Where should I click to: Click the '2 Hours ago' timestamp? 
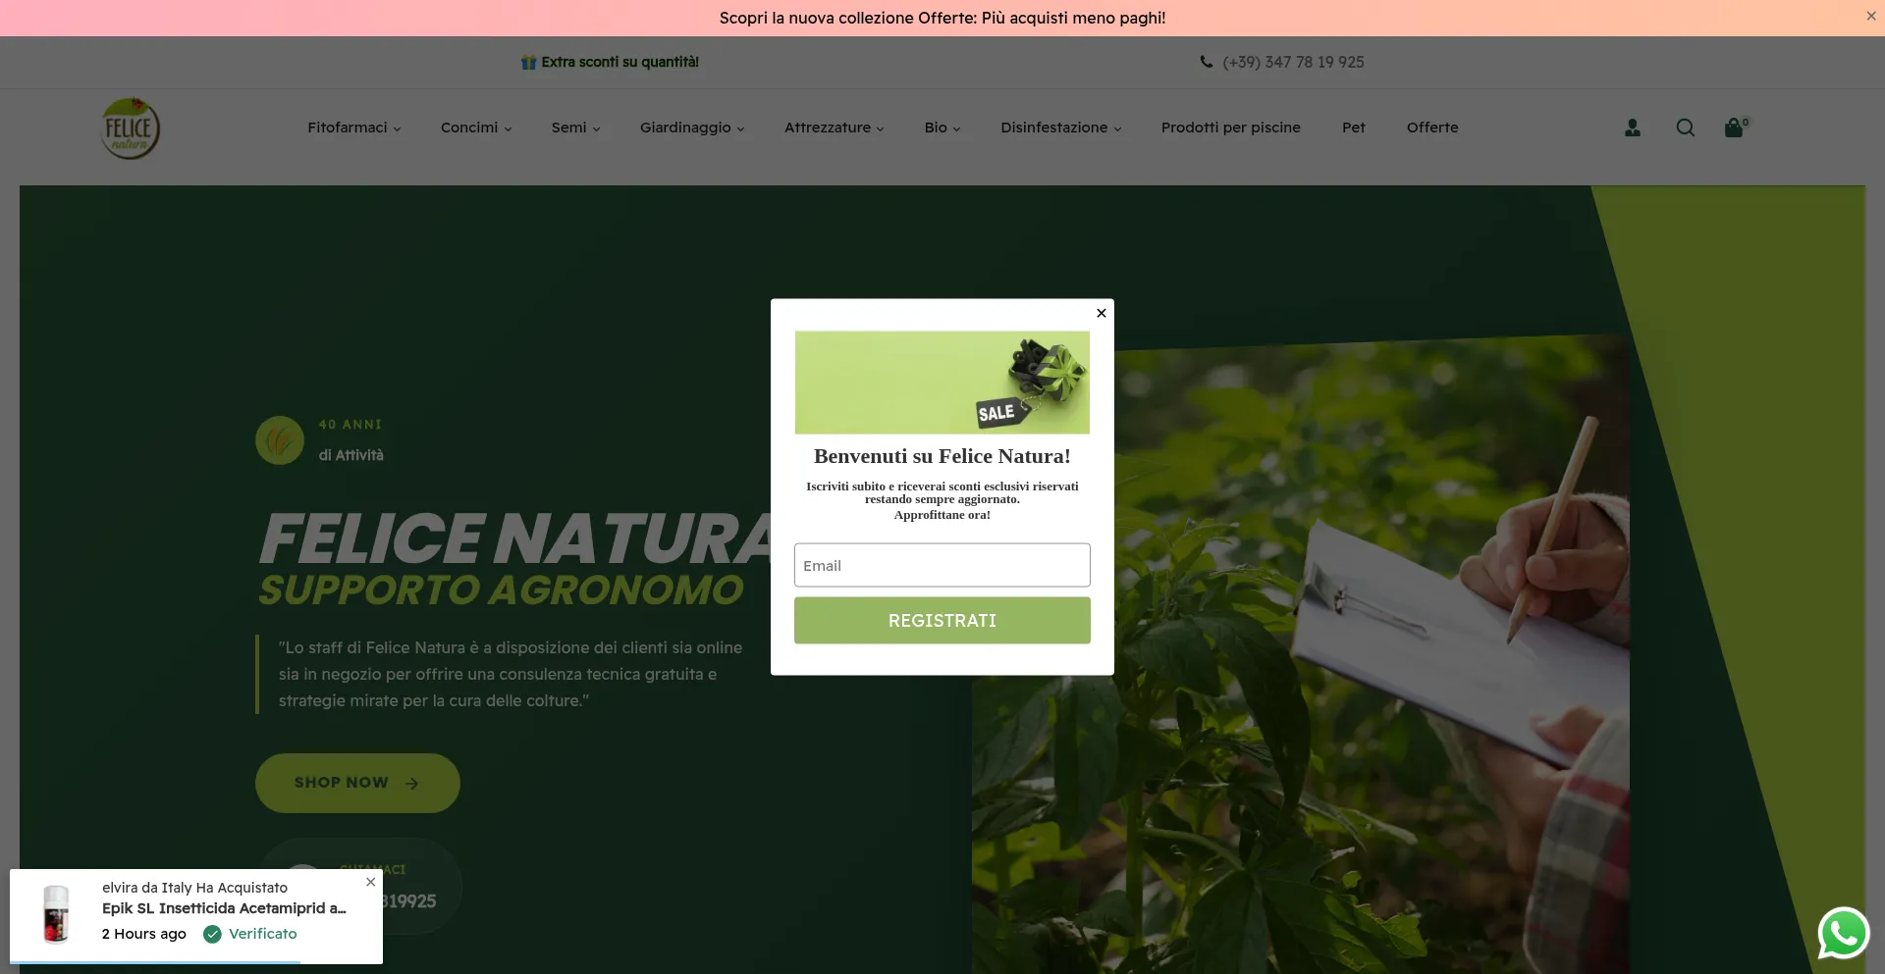(144, 934)
